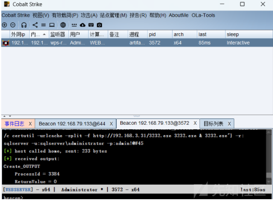273x200 pixels.
Task: Sort by the 监听器 column header
Action: [59, 35]
